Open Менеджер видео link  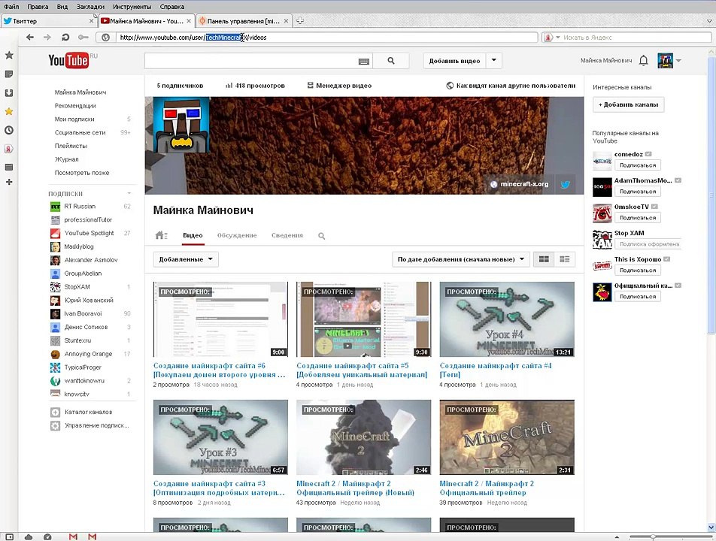(340, 86)
